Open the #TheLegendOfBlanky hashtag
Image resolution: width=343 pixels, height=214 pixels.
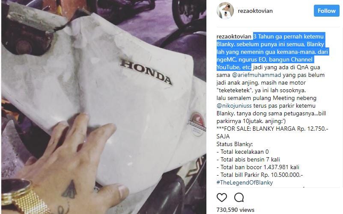pyautogui.click(x=245, y=182)
